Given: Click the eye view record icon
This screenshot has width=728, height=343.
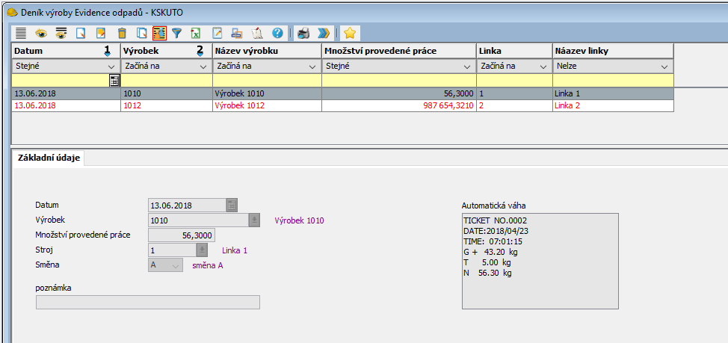Looking at the screenshot, I should click(41, 33).
